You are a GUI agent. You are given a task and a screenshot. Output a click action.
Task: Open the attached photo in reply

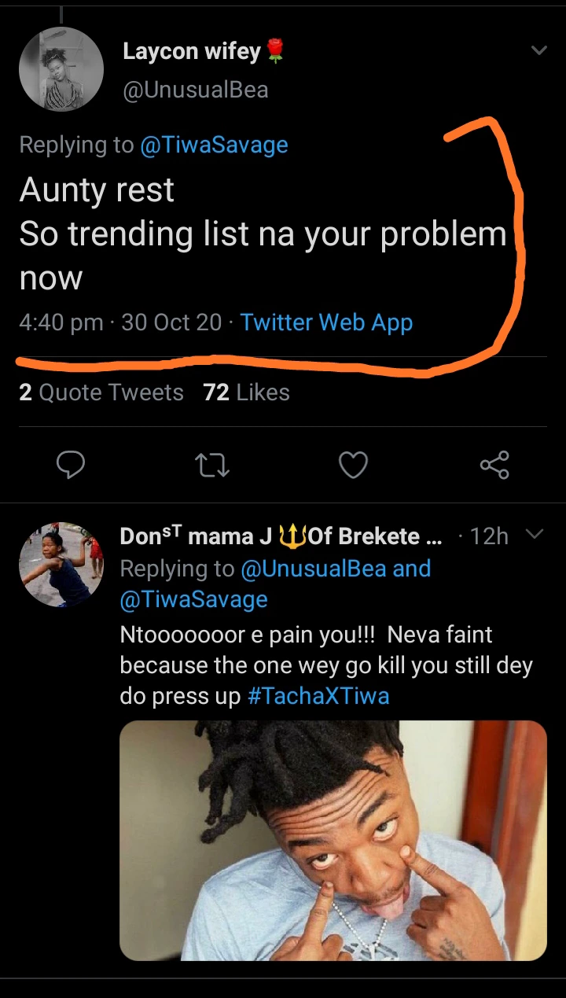click(333, 840)
